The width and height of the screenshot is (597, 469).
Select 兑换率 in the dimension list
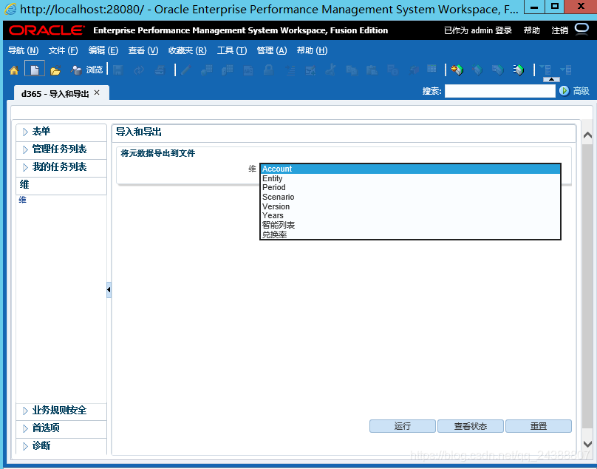click(411, 234)
